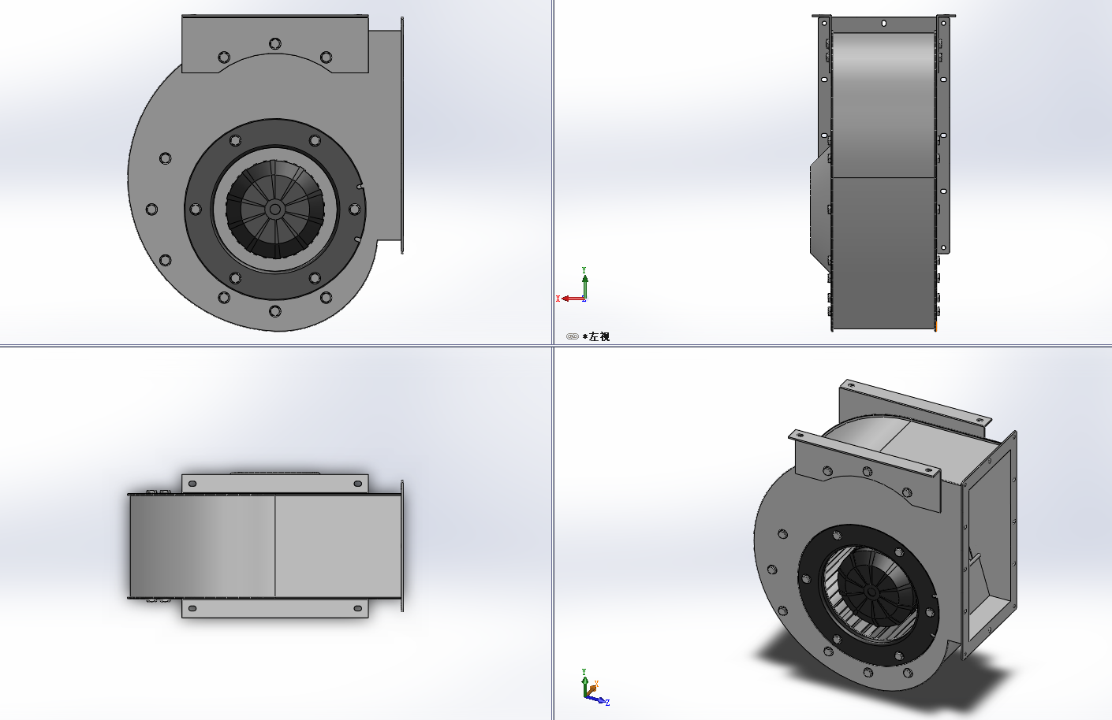
Task: Select the impeller center hub in the front view
Action: click(x=274, y=209)
